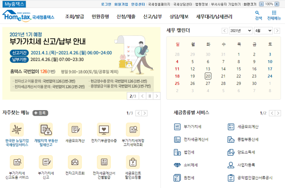Viewport: 285px width, 188px height.
Task: Open the 조회/발급 menu
Action: point(74,17)
